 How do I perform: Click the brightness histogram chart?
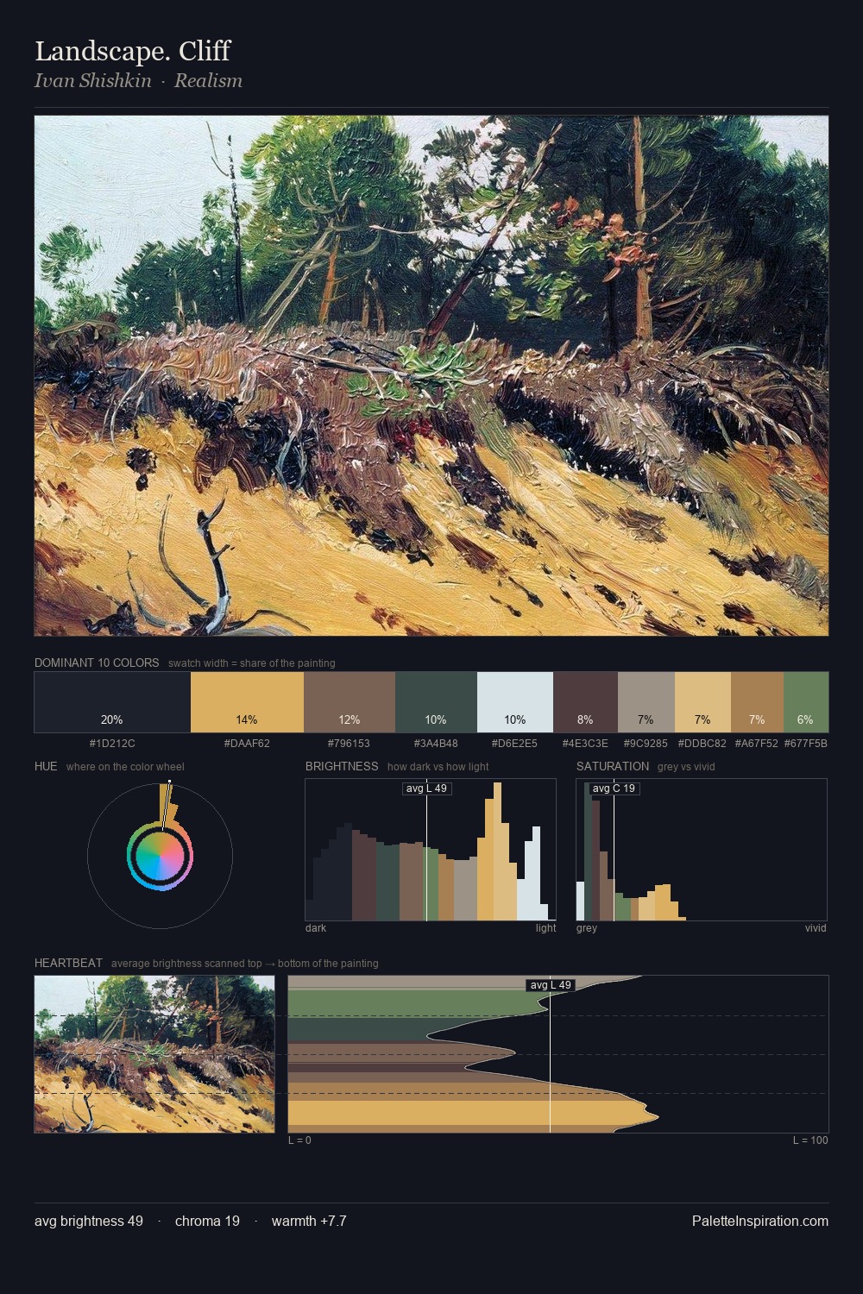coord(431,850)
